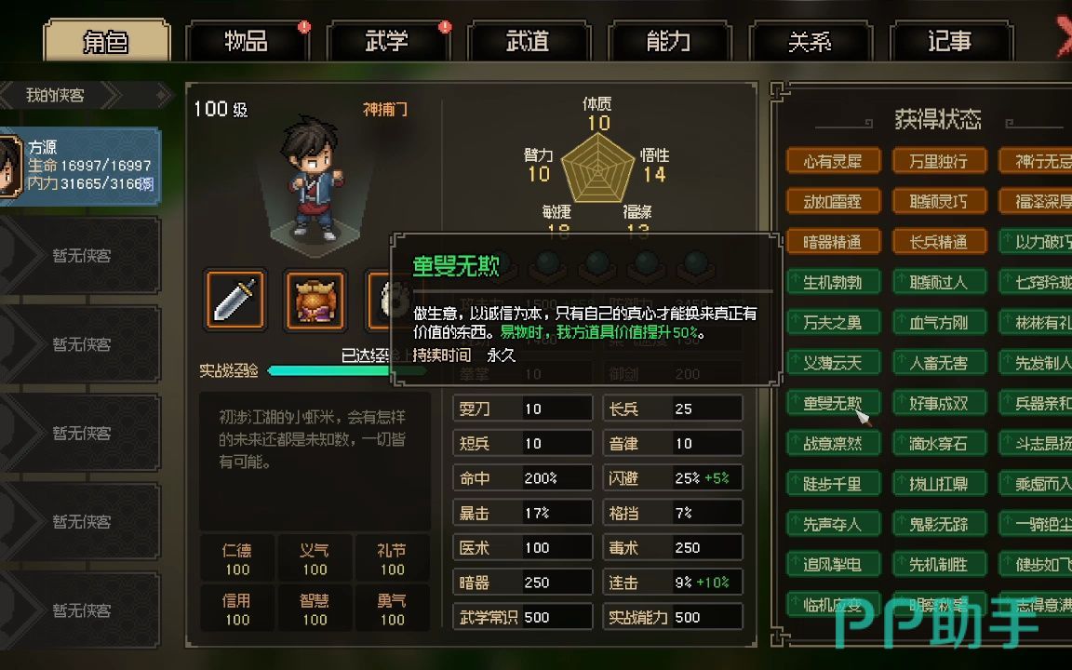Image resolution: width=1072 pixels, height=670 pixels.
Task: Switch to the 物品 tab
Action: pos(246,41)
